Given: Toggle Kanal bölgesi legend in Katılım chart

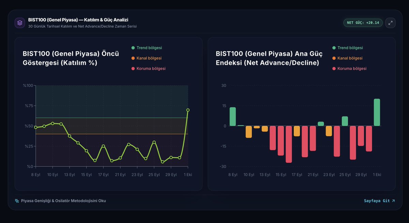Looking at the screenshot, I should coord(147,58).
